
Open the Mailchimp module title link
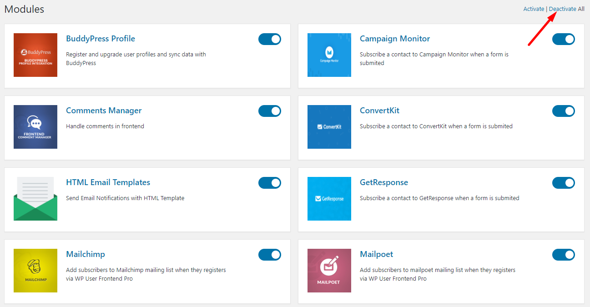pos(86,254)
